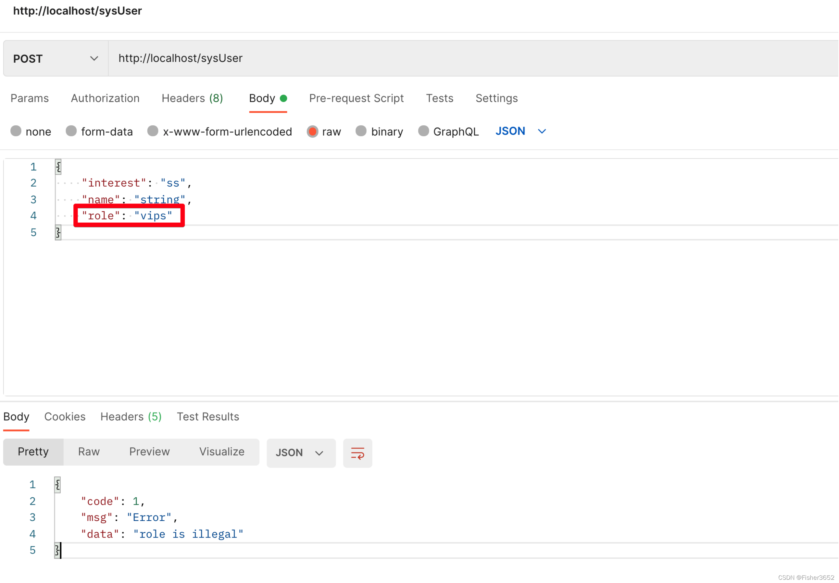Open the response Cookies tab
The image size is (839, 583).
coord(65,417)
